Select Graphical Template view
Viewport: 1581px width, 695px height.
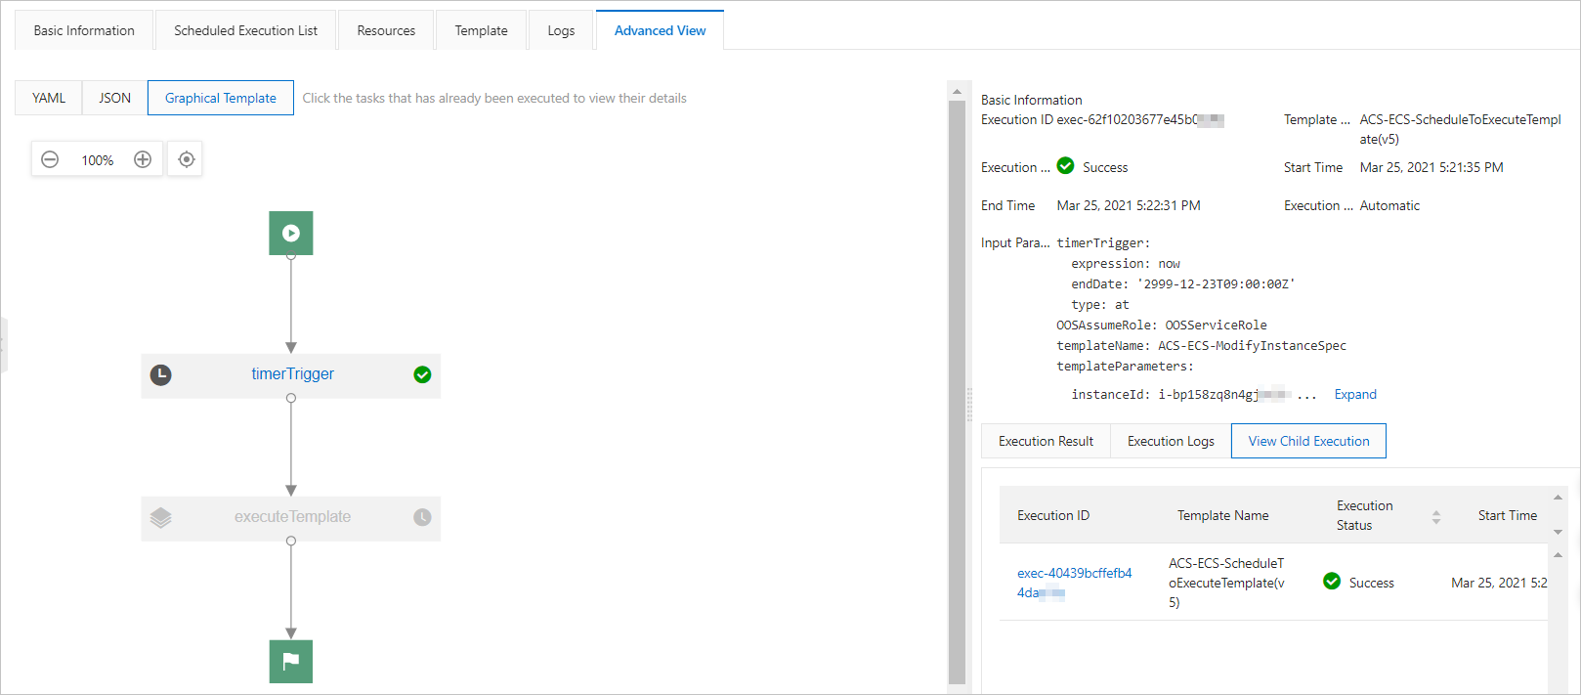[x=221, y=98]
